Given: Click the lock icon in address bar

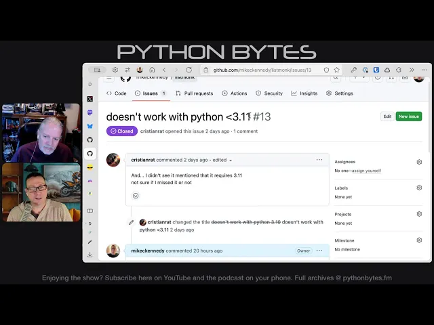Looking at the screenshot, I should click(206, 70).
